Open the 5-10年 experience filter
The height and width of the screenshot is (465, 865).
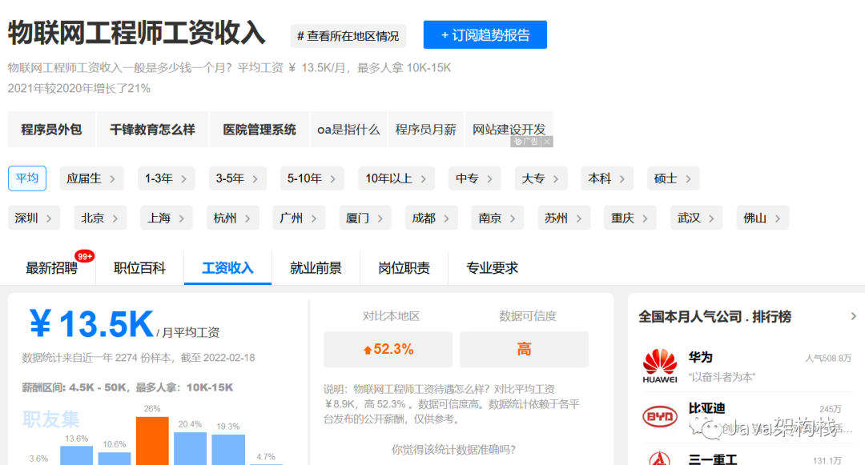point(312,178)
